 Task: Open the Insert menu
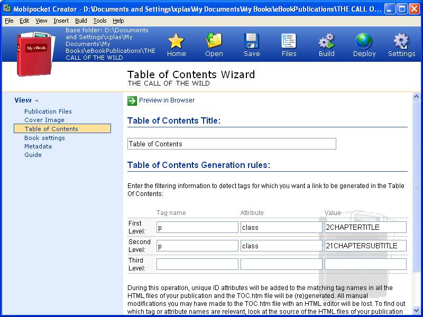[x=61, y=21]
